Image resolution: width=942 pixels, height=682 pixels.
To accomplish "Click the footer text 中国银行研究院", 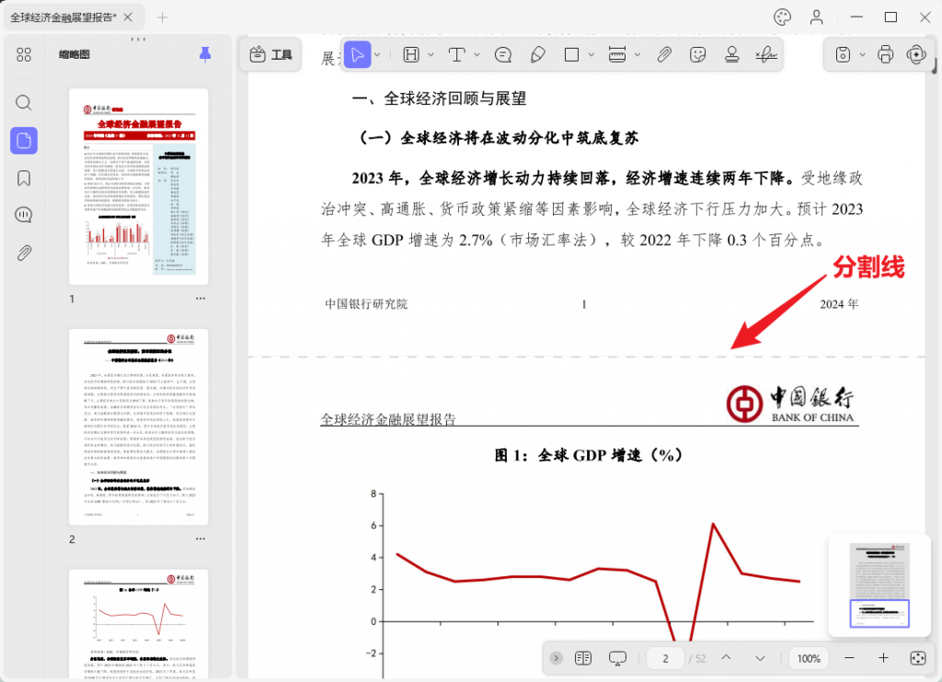I will click(x=366, y=304).
